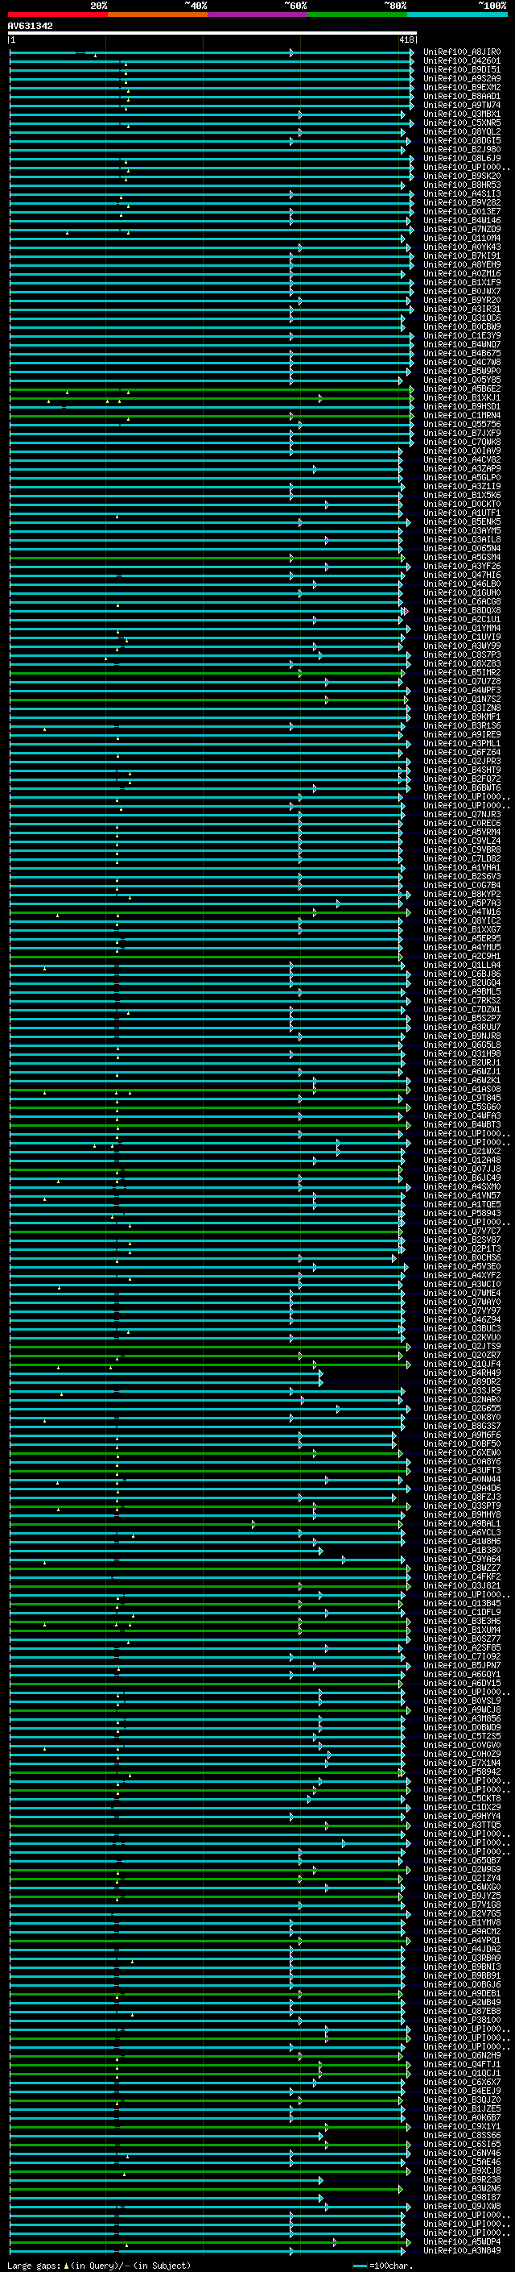The height and width of the screenshot is (2272, 515).
Task: Select UniRef100_A3IR31 label
Action: pos(462,309)
